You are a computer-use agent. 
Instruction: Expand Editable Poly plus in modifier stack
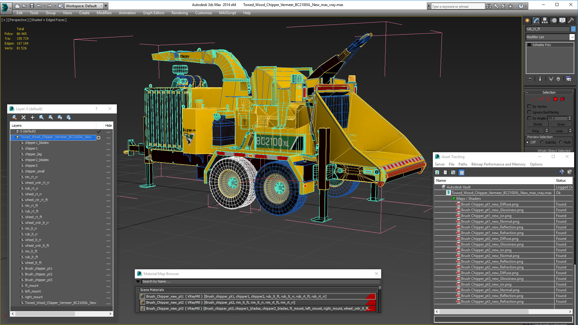tap(530, 45)
